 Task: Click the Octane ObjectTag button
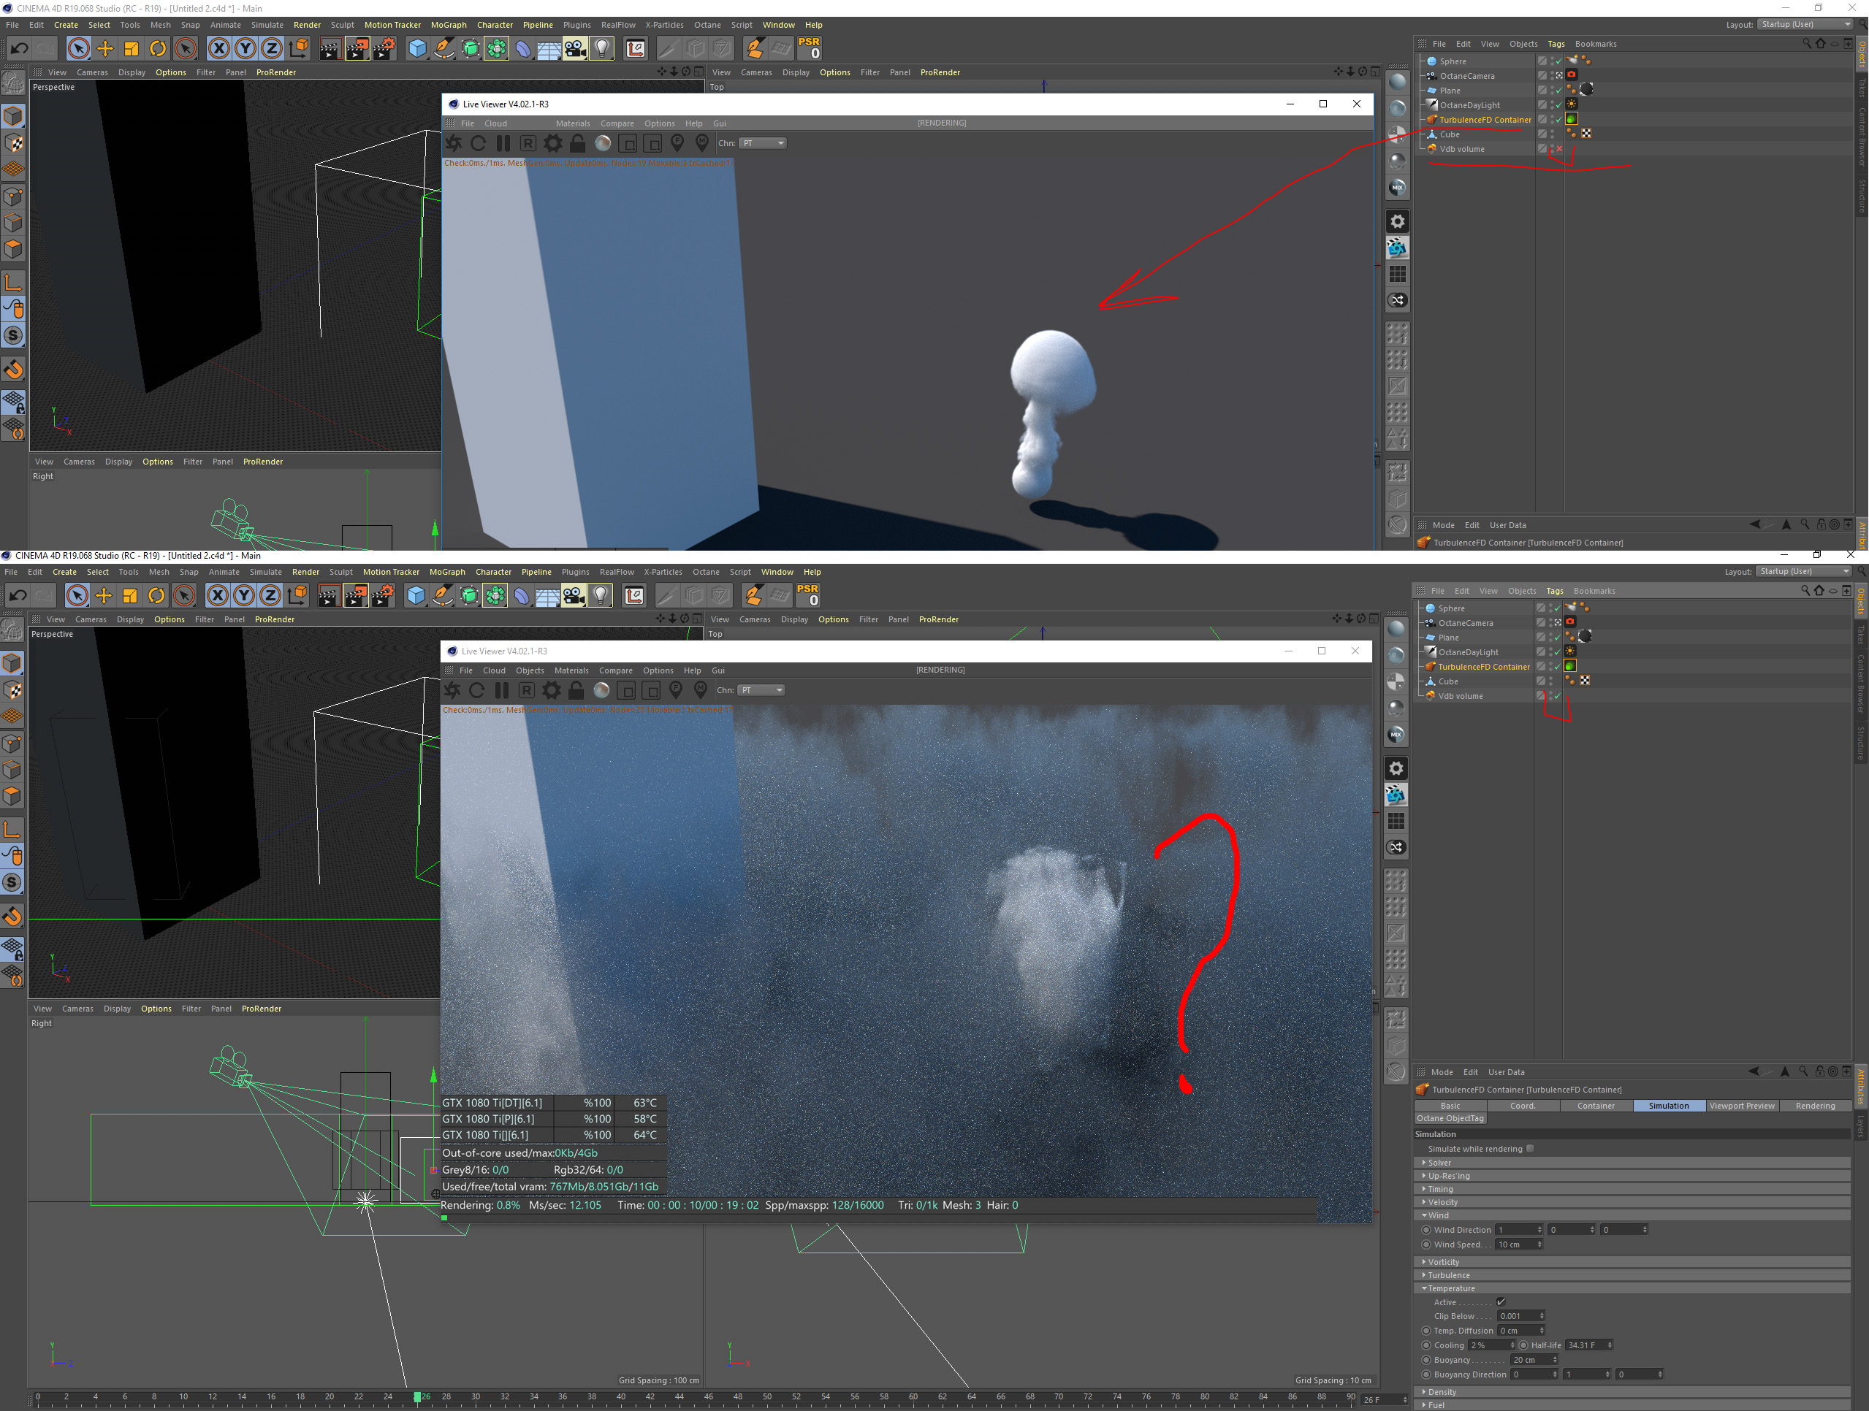tap(1450, 1118)
